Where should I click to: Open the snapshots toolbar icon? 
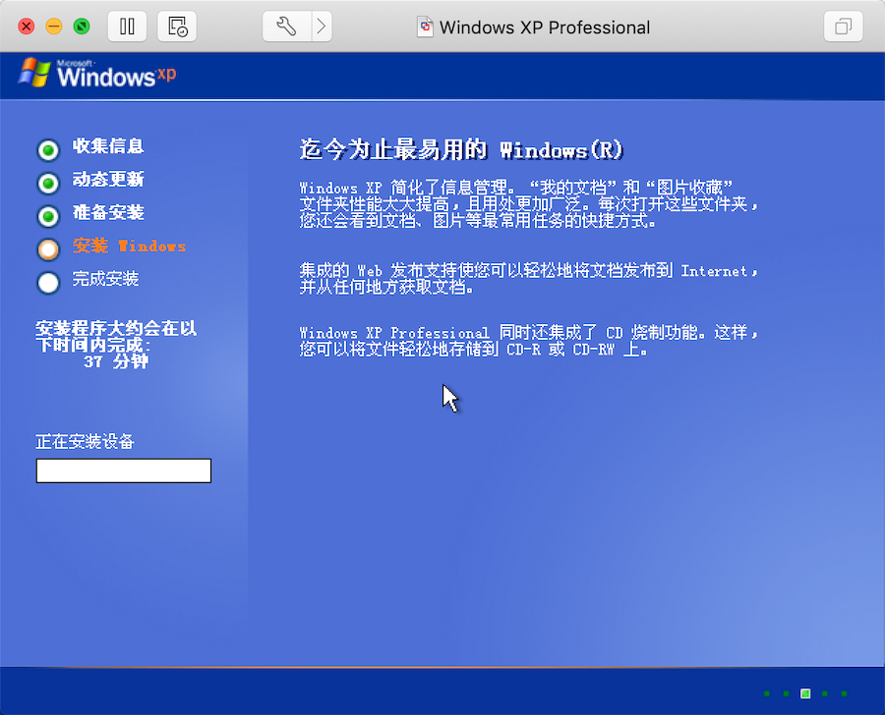177,27
